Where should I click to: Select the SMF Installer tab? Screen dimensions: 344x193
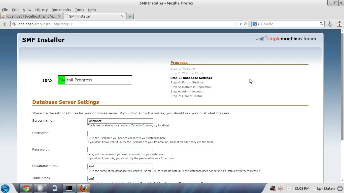tap(94, 16)
